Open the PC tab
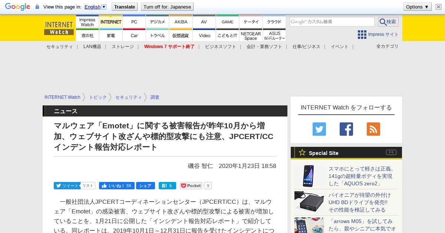Screen dimensions: 445x233 (134, 22)
